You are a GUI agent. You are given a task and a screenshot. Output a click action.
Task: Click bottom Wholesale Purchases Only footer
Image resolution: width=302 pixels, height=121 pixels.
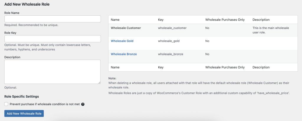[x=225, y=67]
